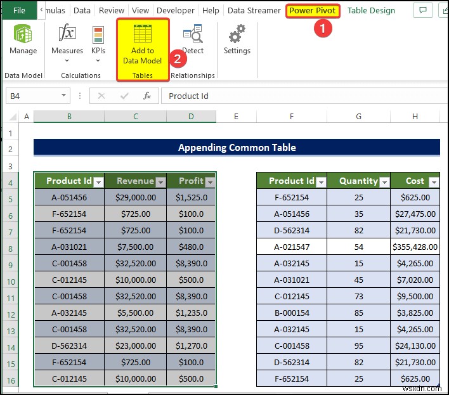Expand the Name Box dropdown
Viewport: 449px width, 395px height.
tap(63, 95)
